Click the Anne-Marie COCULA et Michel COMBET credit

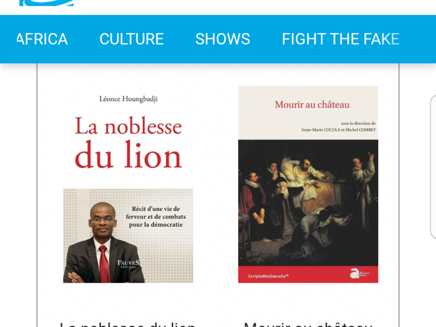pos(338,130)
